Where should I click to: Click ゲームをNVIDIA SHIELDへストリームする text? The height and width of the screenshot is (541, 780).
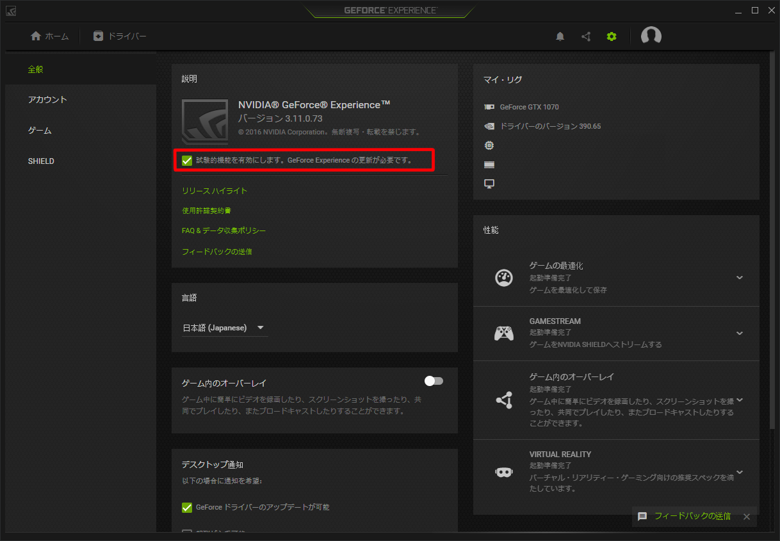[x=596, y=344]
